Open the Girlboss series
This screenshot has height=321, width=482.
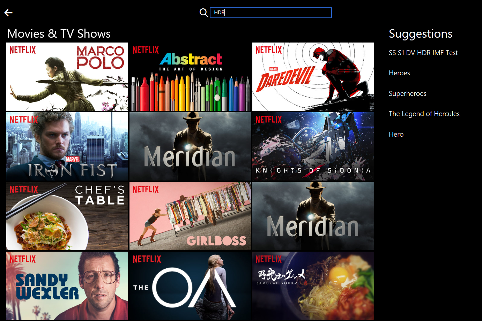pos(190,216)
